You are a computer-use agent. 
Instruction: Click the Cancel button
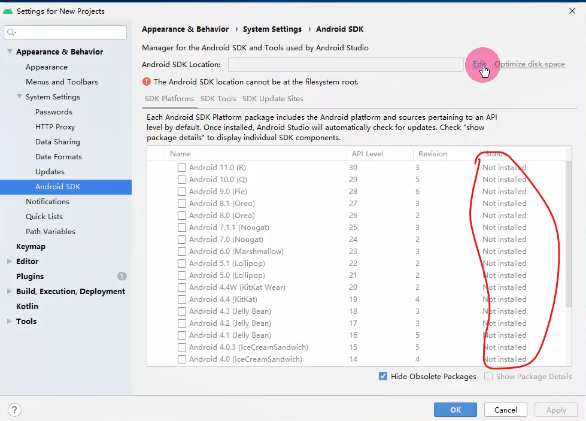click(506, 410)
